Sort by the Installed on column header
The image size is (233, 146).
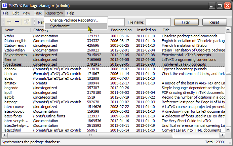pos(146,30)
